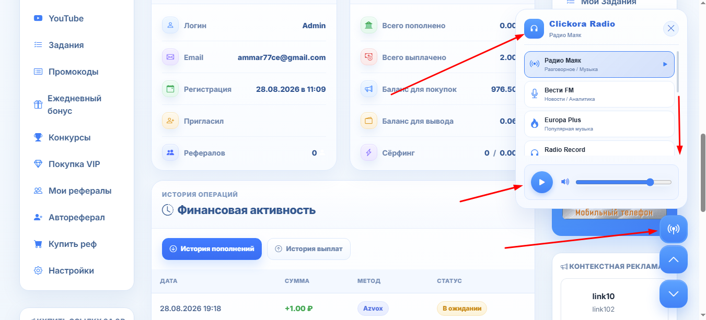The height and width of the screenshot is (320, 706).
Task: Click the floating down-chevron button
Action: click(x=674, y=294)
